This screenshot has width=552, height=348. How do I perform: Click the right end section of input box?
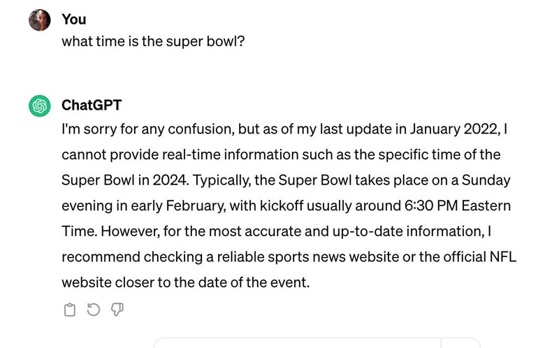(461, 343)
